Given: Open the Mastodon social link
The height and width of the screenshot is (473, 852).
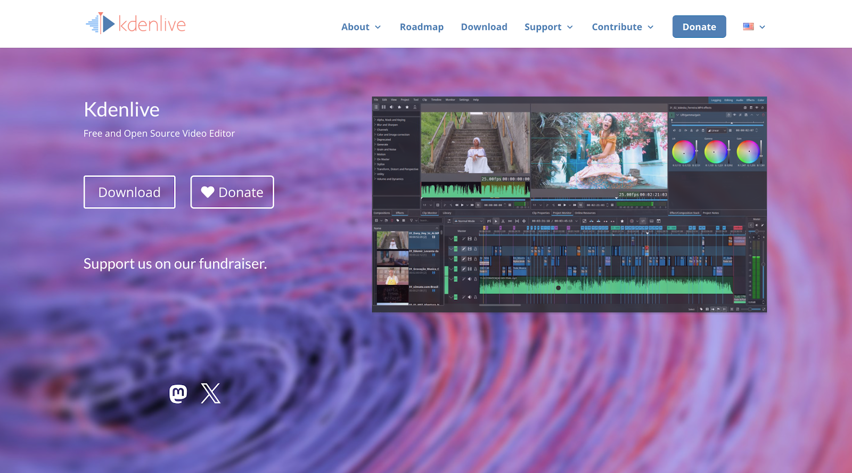Looking at the screenshot, I should 178,394.
